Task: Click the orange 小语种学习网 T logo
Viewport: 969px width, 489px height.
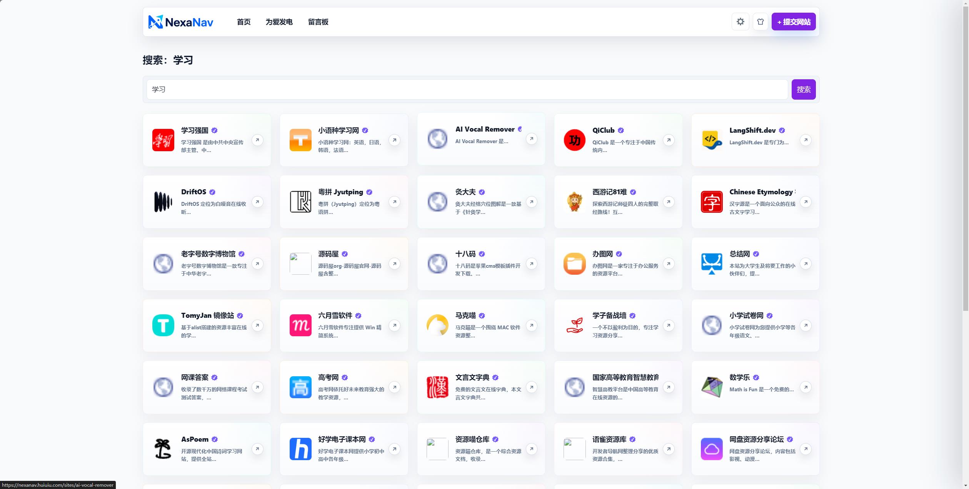Action: tap(300, 140)
